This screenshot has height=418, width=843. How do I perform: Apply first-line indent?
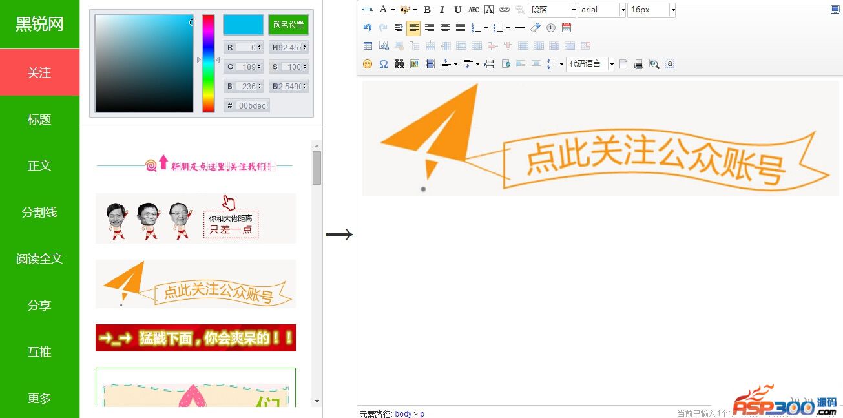point(399,28)
